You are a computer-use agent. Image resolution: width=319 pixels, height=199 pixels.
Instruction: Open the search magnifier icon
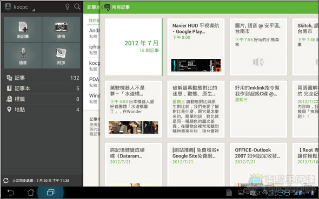(77, 6)
